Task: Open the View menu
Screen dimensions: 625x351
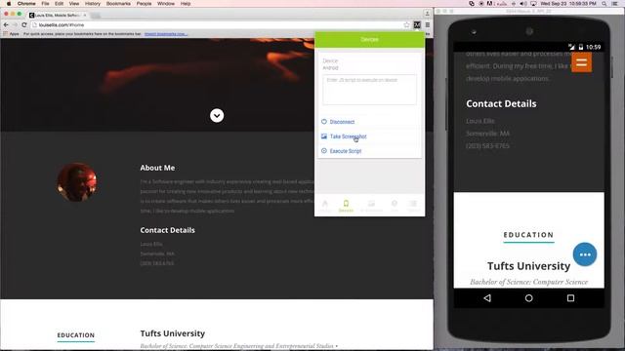Action: 74,4
